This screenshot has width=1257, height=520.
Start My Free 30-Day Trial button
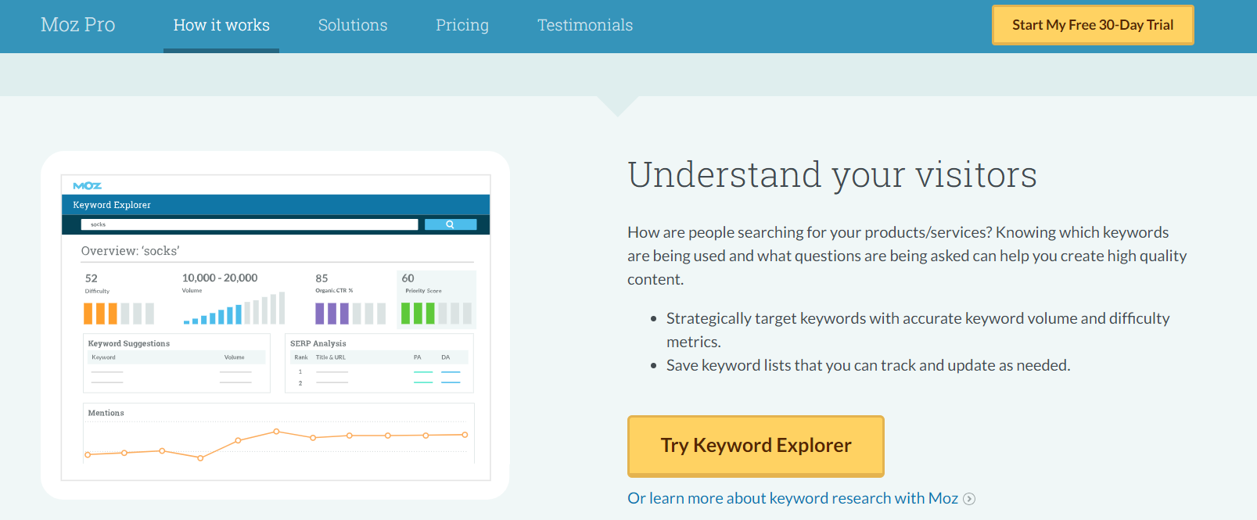pos(1093,25)
